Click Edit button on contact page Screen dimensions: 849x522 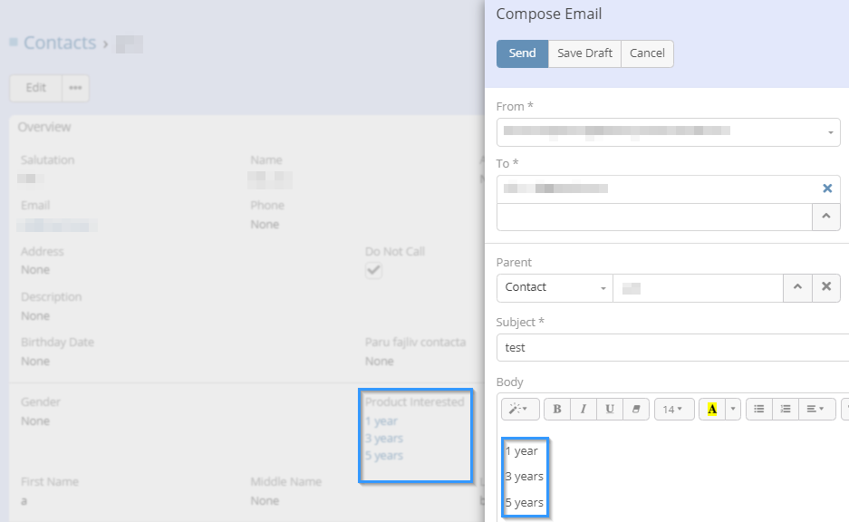[35, 88]
